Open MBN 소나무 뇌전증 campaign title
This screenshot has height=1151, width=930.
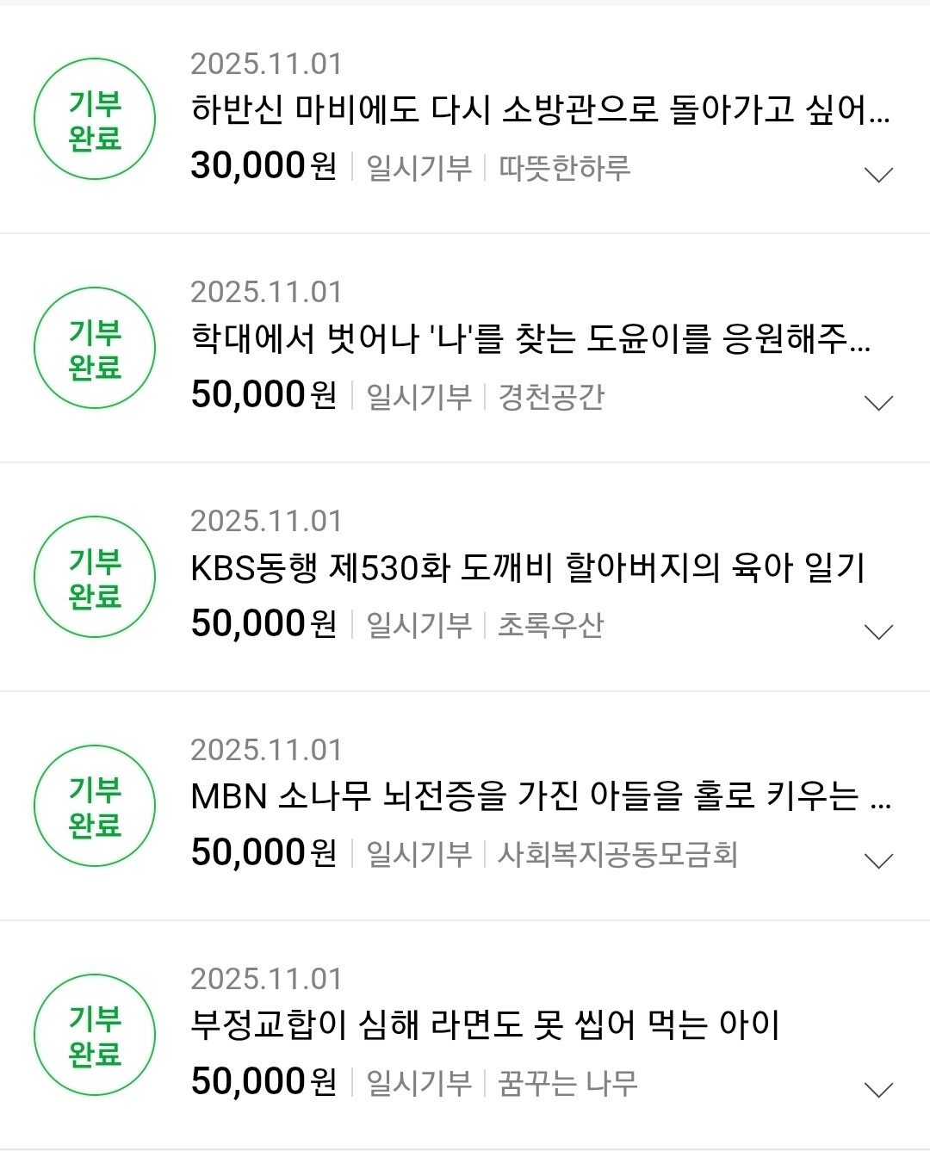coord(540,797)
